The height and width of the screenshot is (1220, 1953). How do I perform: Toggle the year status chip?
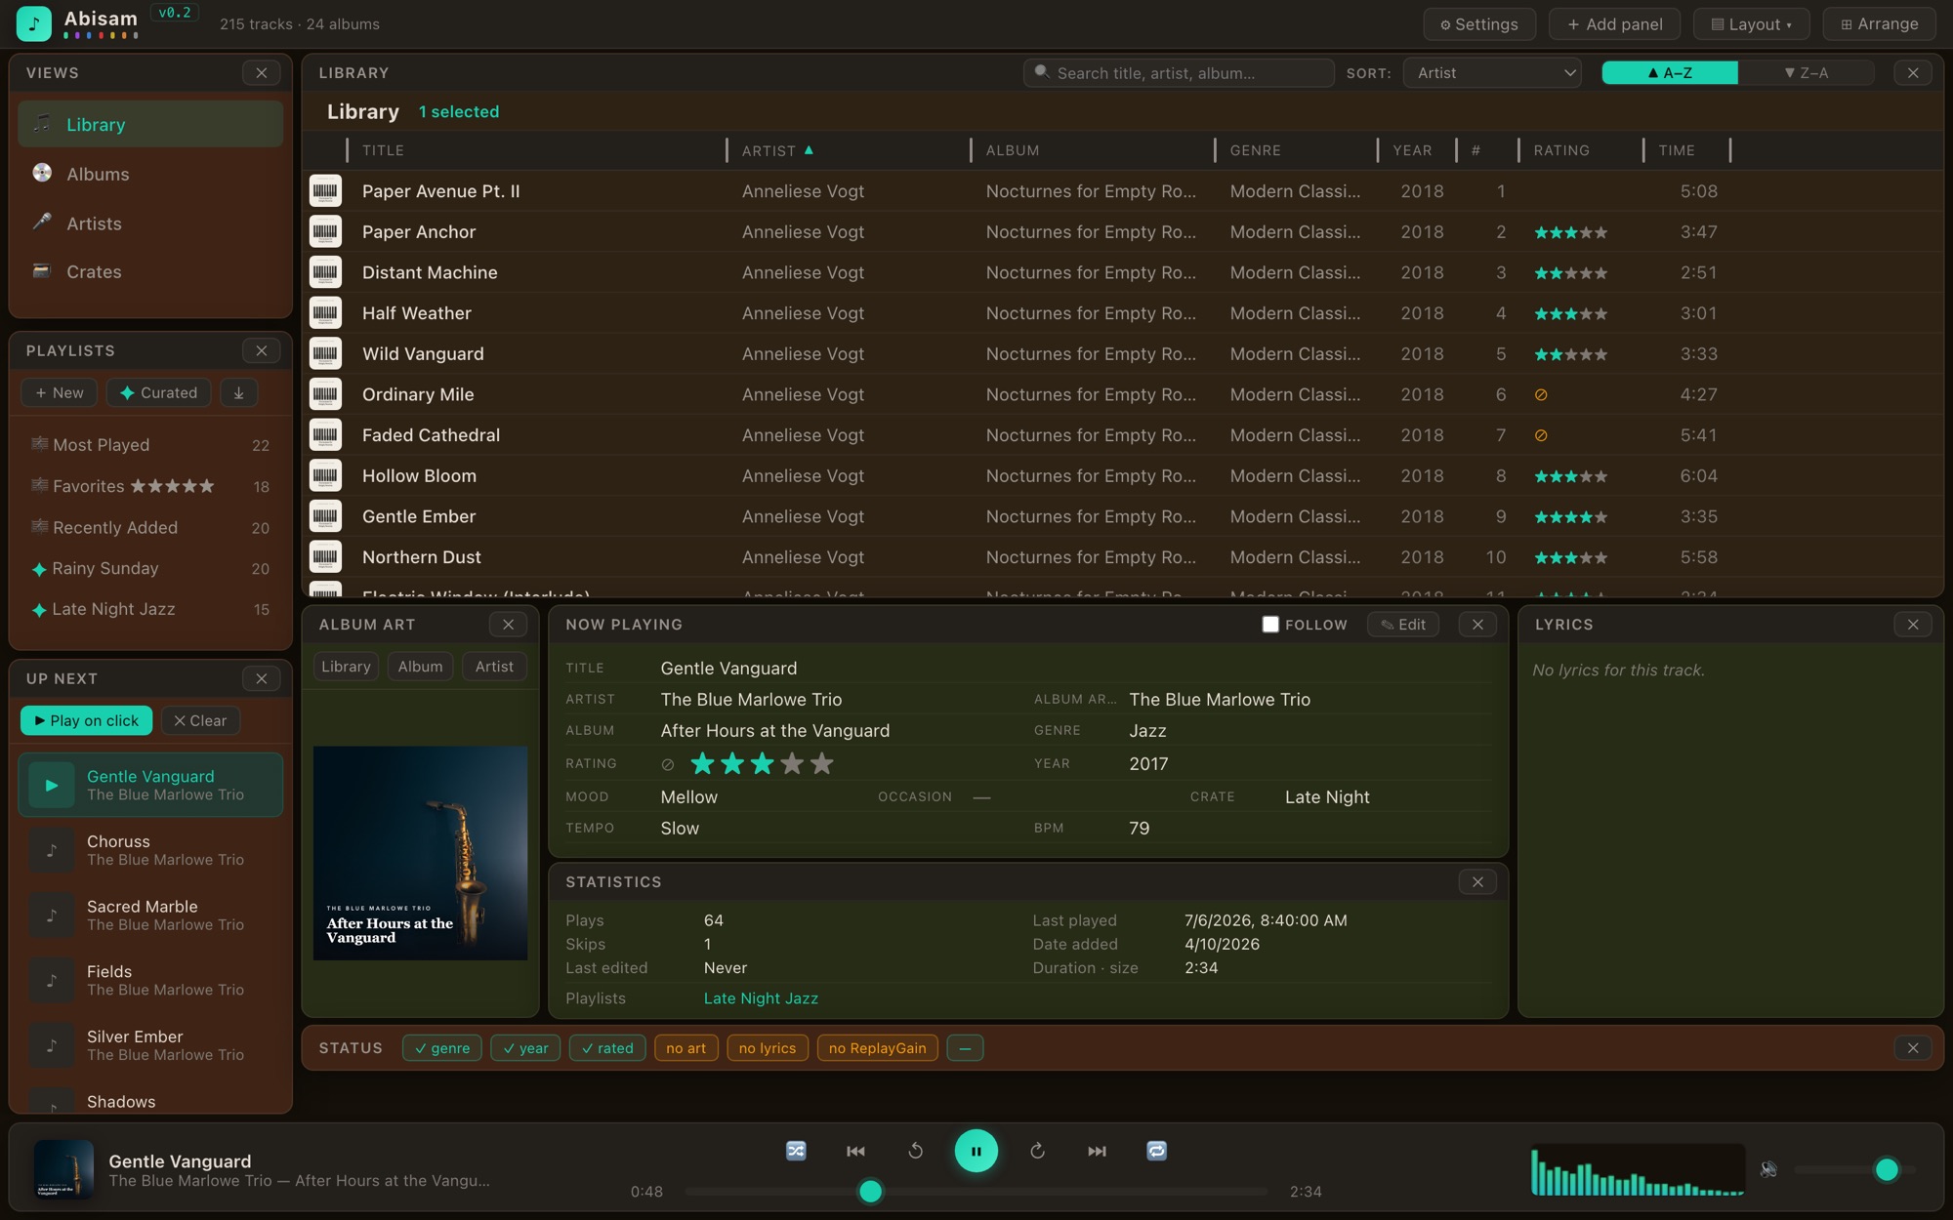click(525, 1048)
